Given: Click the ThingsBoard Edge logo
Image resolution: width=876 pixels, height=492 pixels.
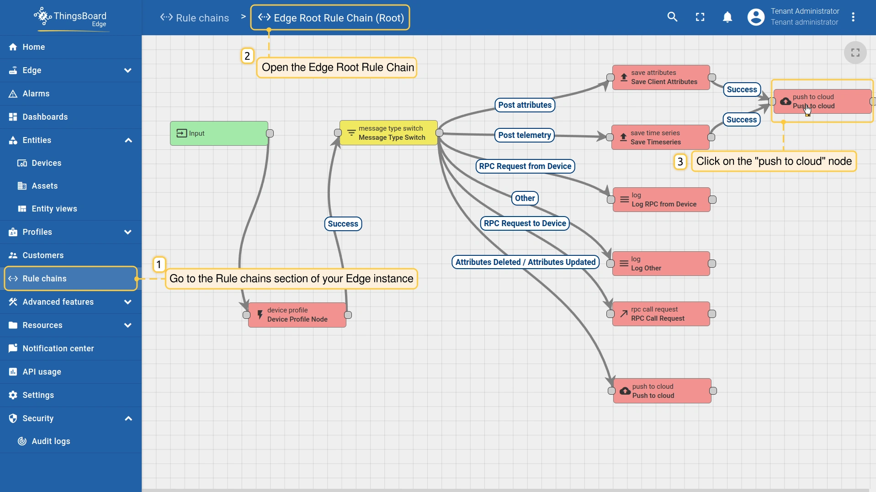Looking at the screenshot, I should 70,18.
